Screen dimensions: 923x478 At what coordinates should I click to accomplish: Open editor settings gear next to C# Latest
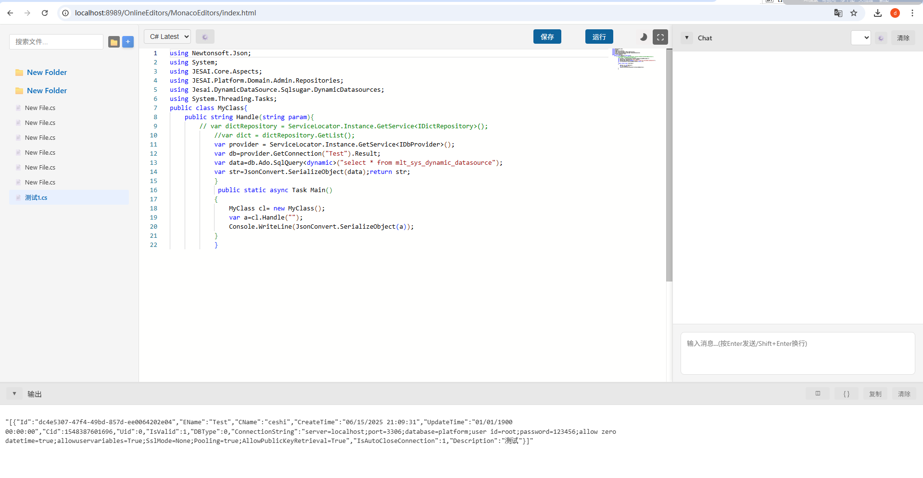[x=205, y=37]
